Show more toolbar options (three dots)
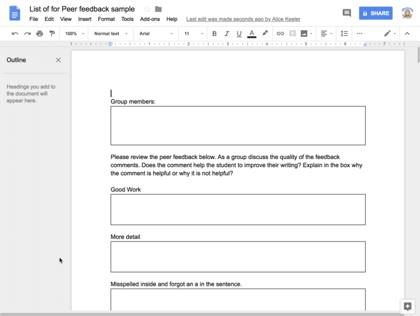The image size is (420, 316). (359, 33)
